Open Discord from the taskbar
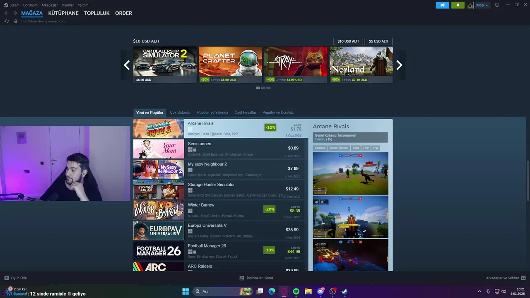530x298 pixels. pyautogui.click(x=320, y=291)
